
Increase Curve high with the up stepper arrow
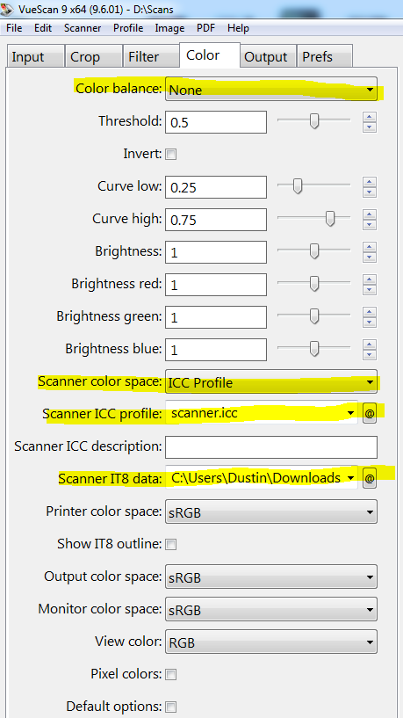(370, 214)
